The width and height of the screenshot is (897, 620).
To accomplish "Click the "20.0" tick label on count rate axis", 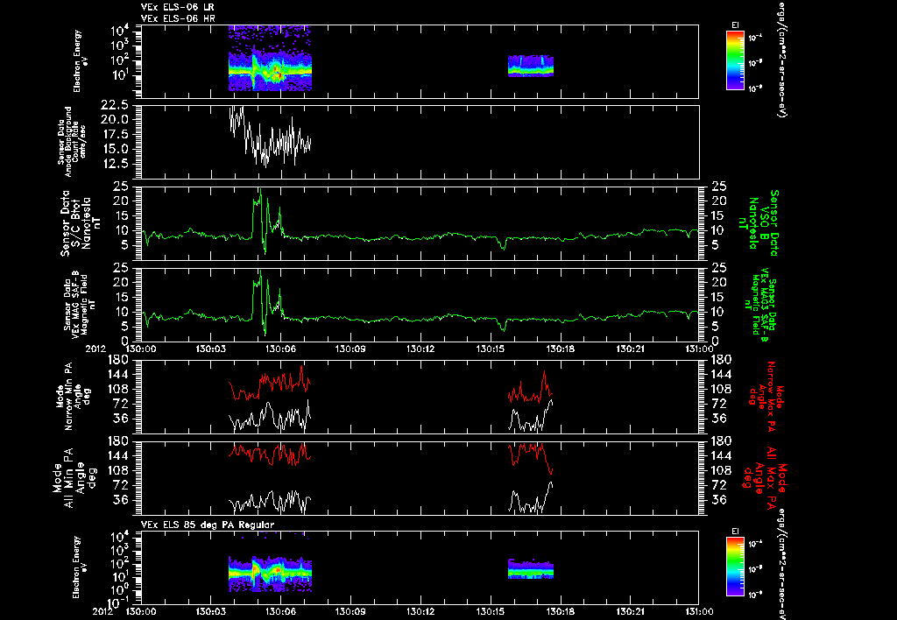I will pos(115,120).
